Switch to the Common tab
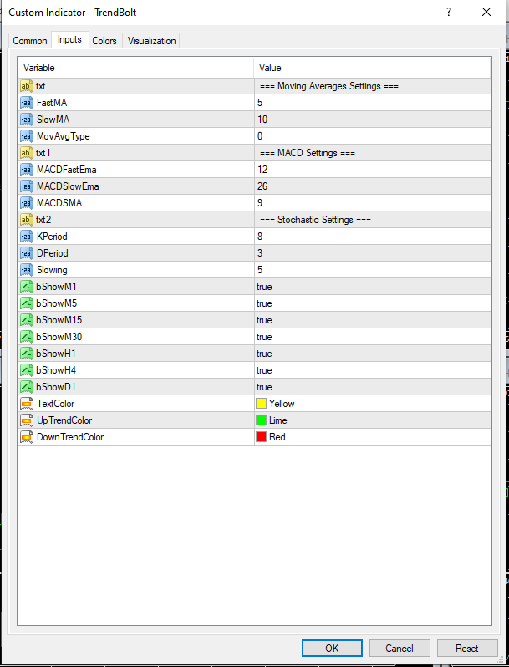 30,41
